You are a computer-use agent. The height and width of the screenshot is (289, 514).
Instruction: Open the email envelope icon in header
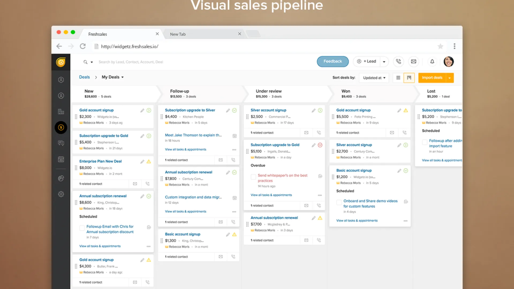414,62
